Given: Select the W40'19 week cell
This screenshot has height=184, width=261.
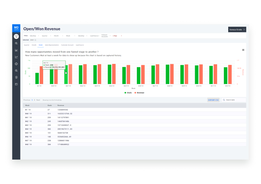Looking at the screenshot, I should coord(28,114).
